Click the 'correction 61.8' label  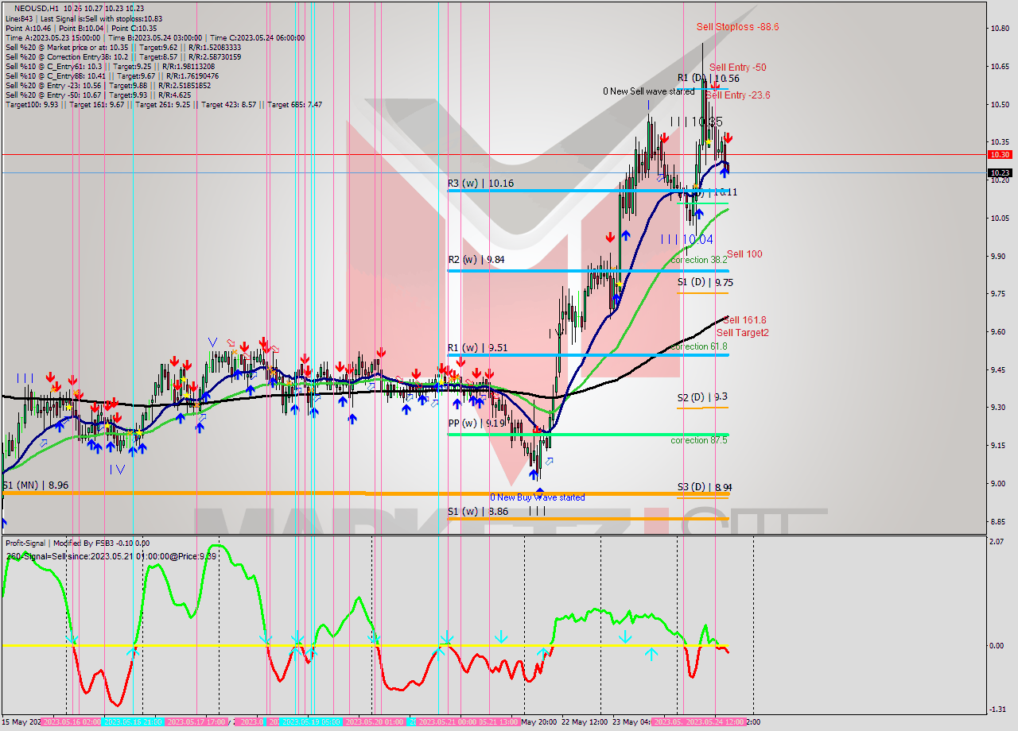pos(698,346)
